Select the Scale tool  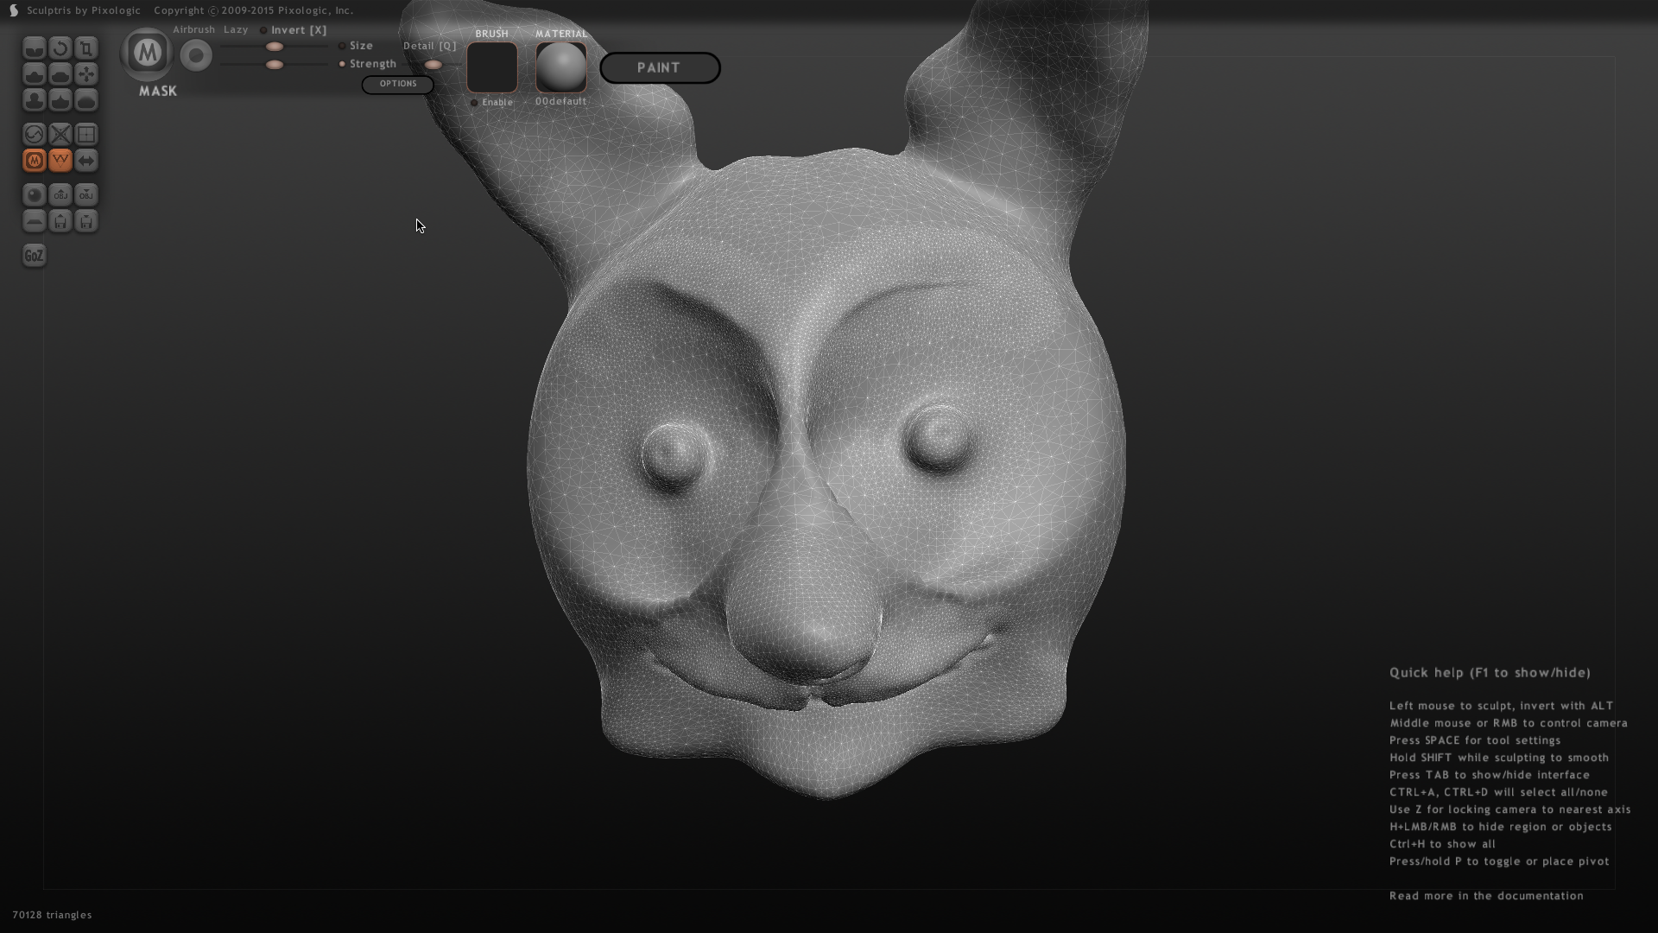(x=86, y=48)
